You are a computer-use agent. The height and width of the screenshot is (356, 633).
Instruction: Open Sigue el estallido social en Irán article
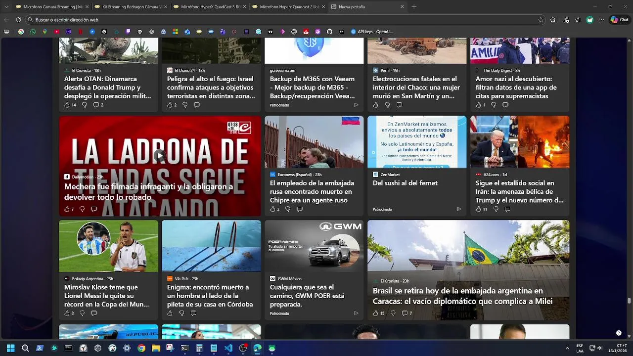(520, 191)
